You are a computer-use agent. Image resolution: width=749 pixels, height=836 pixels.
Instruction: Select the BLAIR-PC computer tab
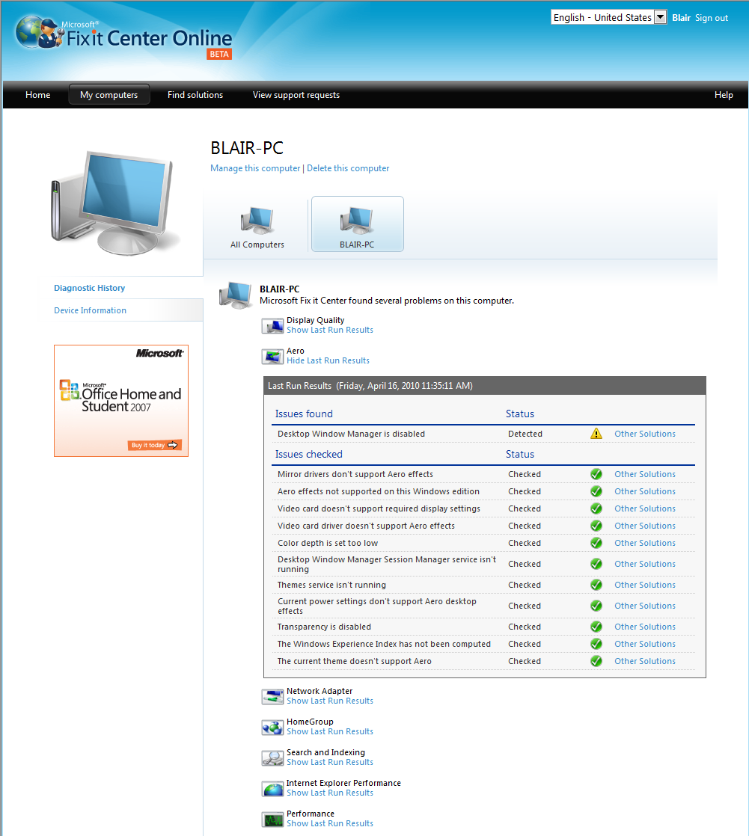pyautogui.click(x=358, y=224)
